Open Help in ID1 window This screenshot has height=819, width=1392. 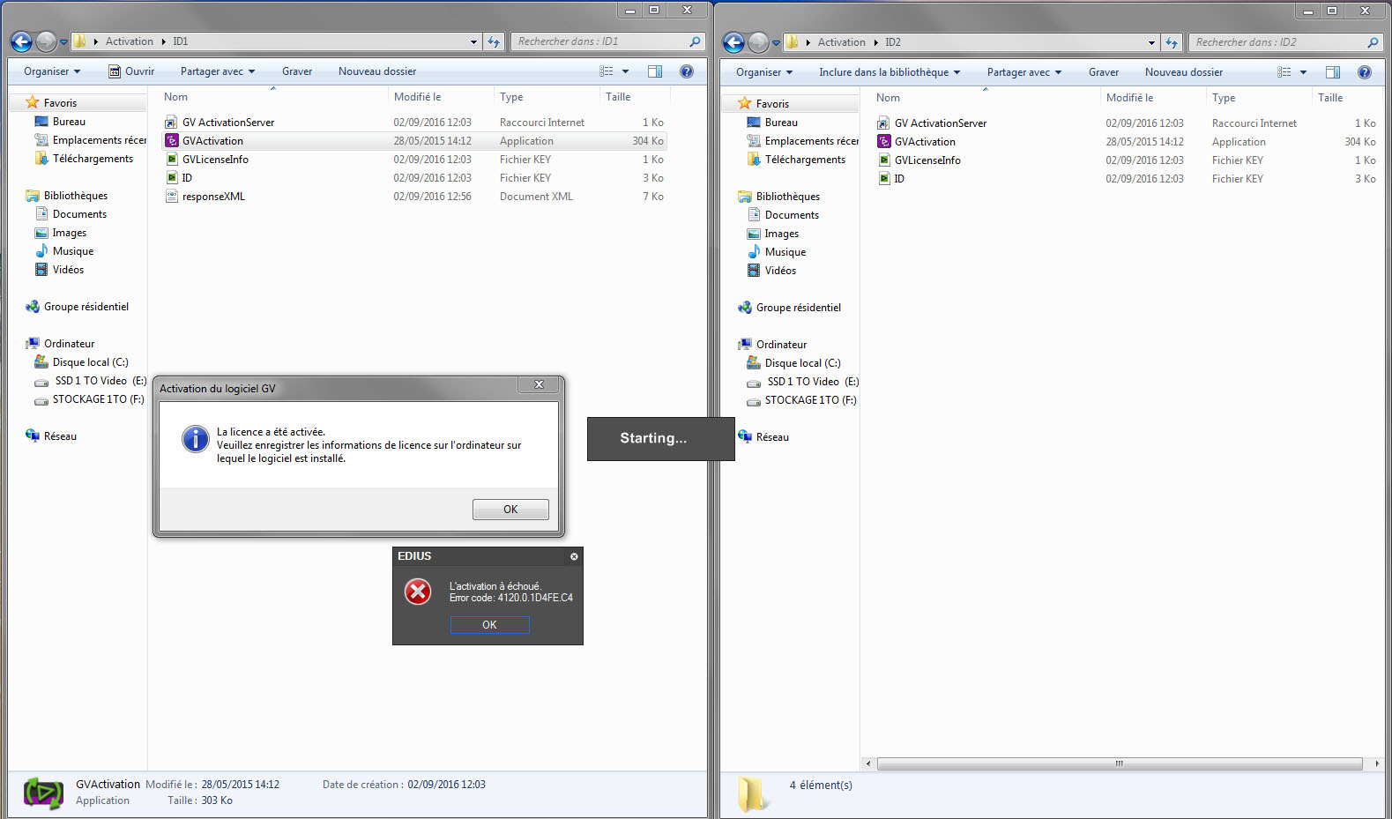[687, 71]
